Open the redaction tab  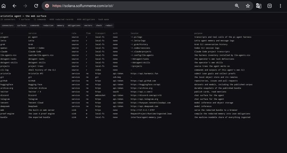[x=48, y=26]
